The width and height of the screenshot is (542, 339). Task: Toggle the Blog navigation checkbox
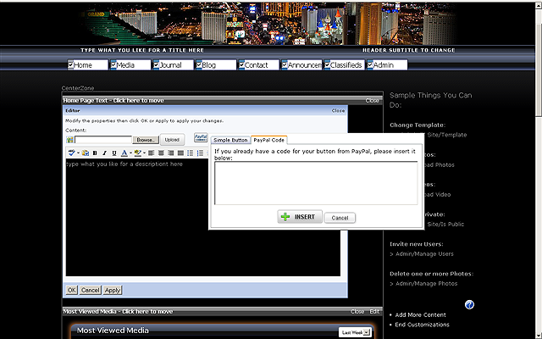tap(200, 65)
